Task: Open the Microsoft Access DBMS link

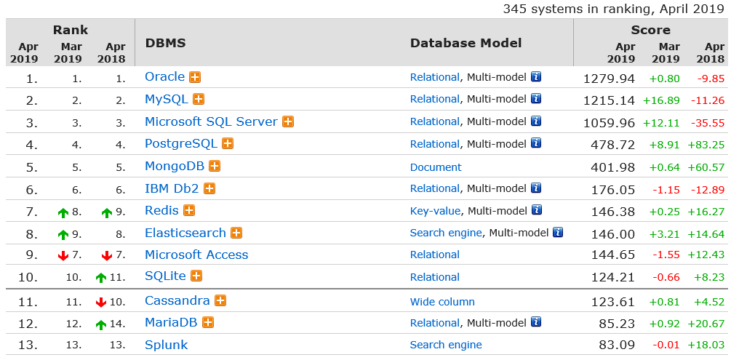Action: point(196,255)
